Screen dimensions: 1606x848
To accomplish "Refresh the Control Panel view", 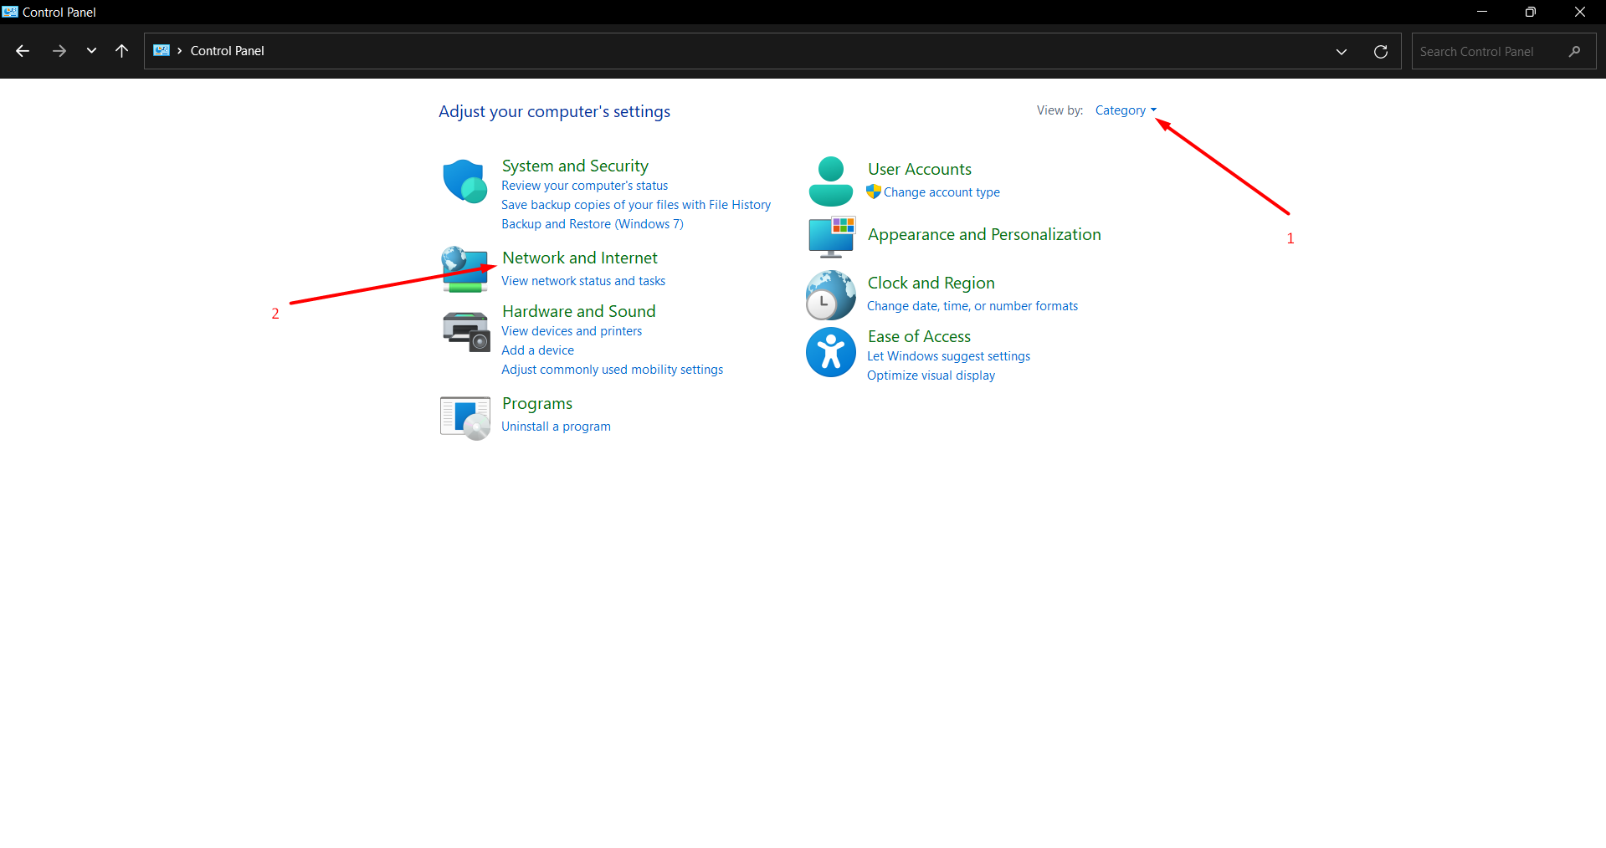I will pos(1381,51).
